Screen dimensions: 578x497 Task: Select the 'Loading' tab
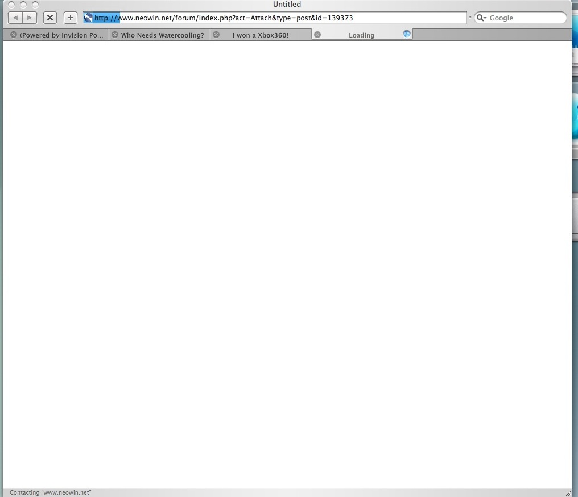coord(361,34)
